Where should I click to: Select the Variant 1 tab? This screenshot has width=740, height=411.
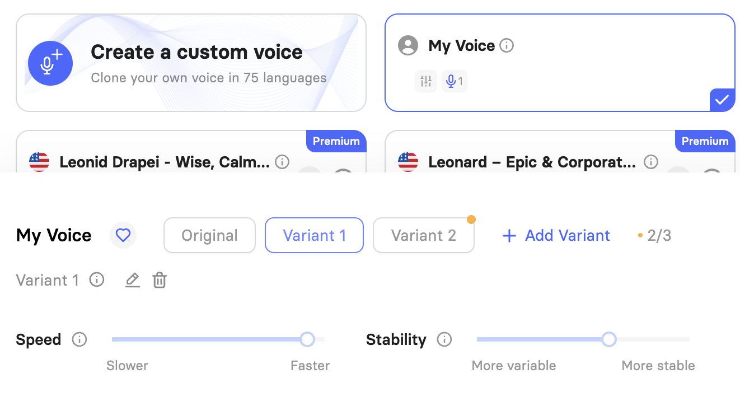[314, 235]
